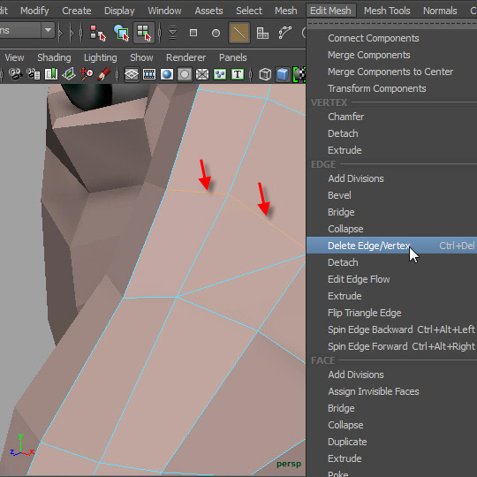The width and height of the screenshot is (477, 477).
Task: Open the Mesh menu
Action: (x=285, y=11)
